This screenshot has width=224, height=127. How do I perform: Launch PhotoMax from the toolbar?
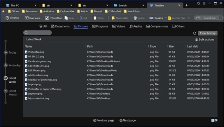53,18
